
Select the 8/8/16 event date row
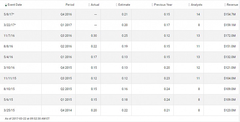coord(120,46)
